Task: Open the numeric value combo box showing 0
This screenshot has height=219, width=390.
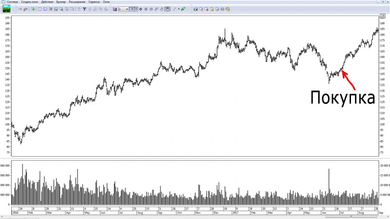Action: tap(123, 9)
